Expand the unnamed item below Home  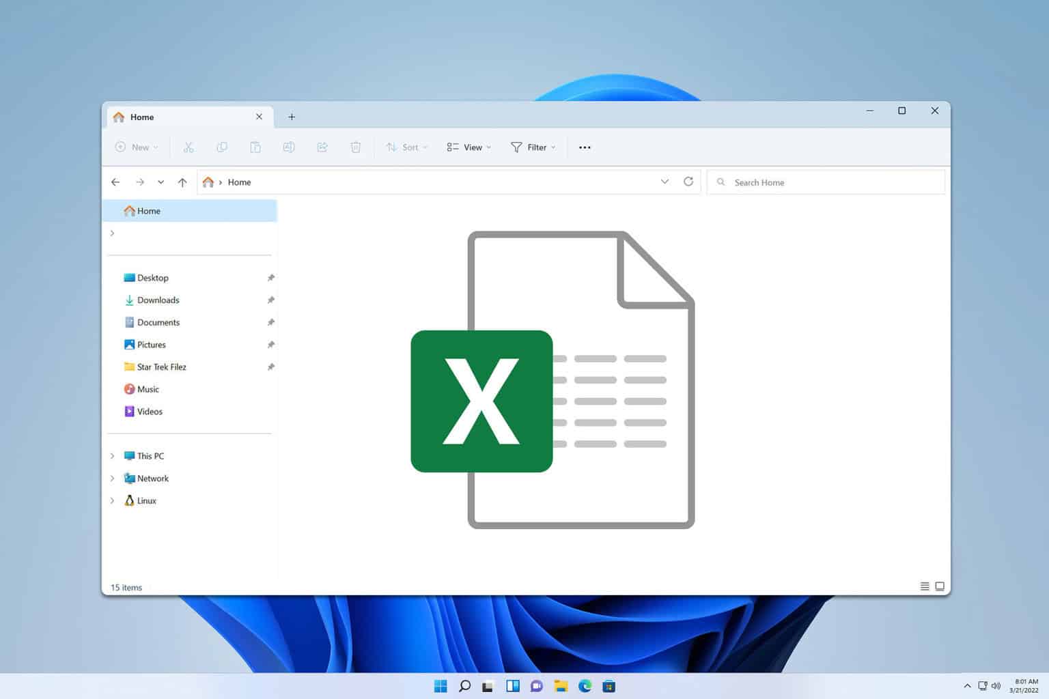pos(113,233)
